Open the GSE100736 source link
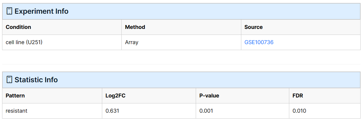 click(x=259, y=42)
